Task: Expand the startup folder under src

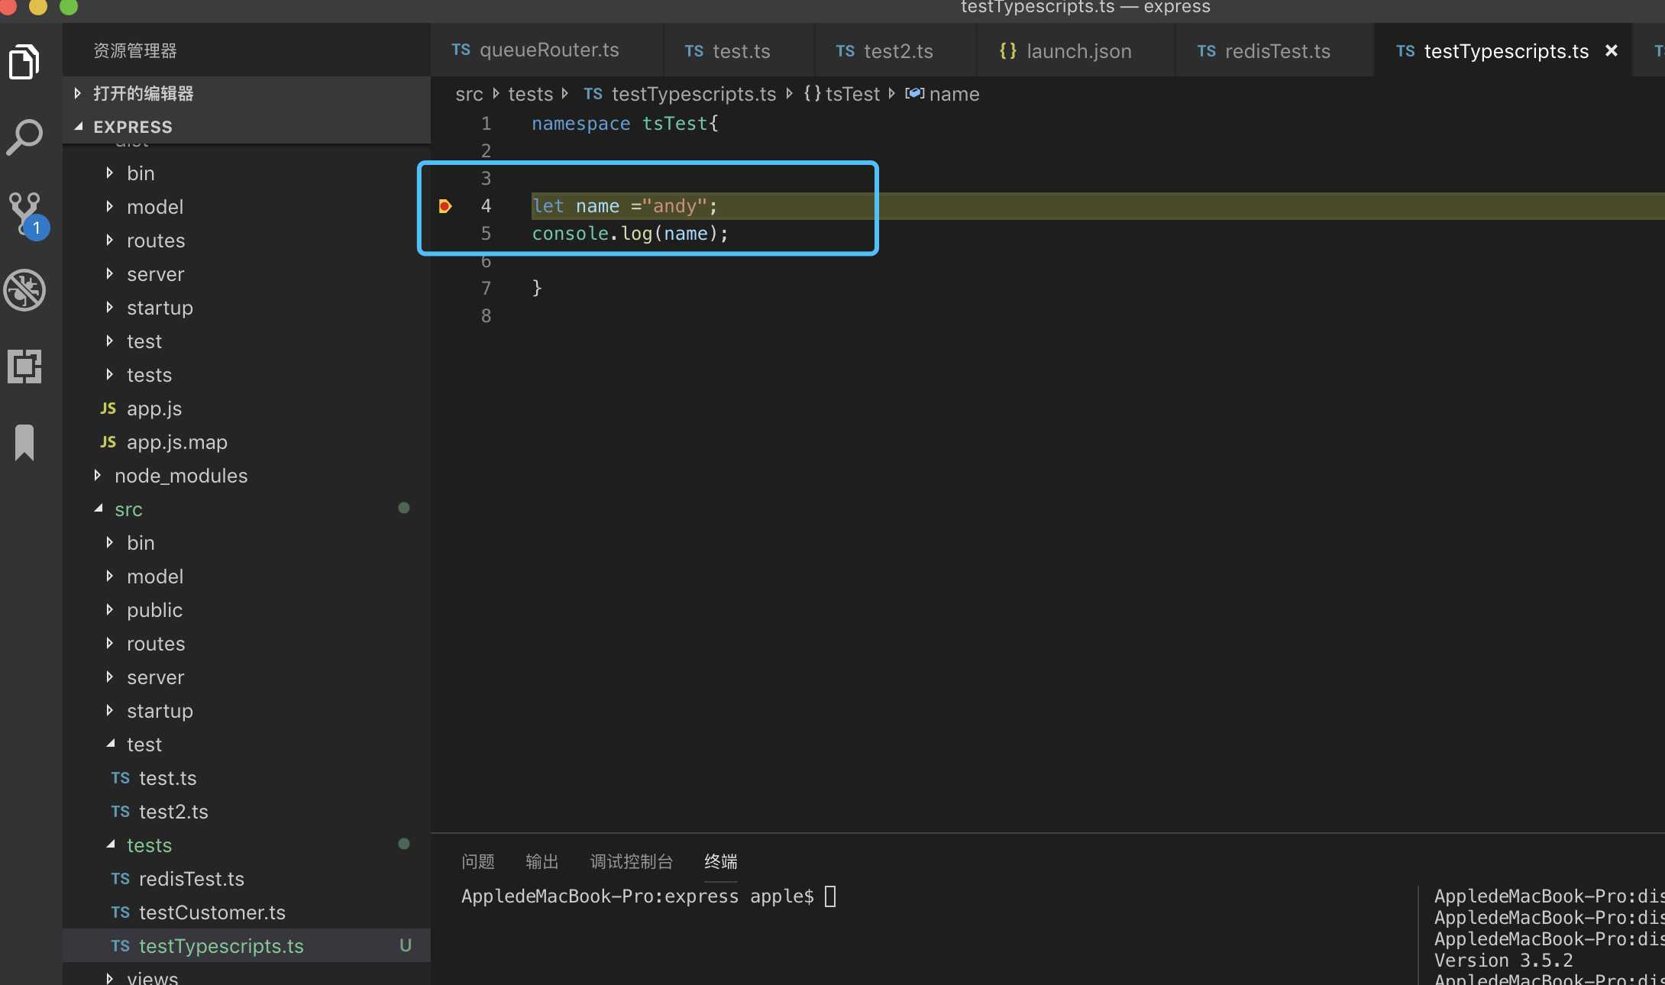Action: coord(247,711)
